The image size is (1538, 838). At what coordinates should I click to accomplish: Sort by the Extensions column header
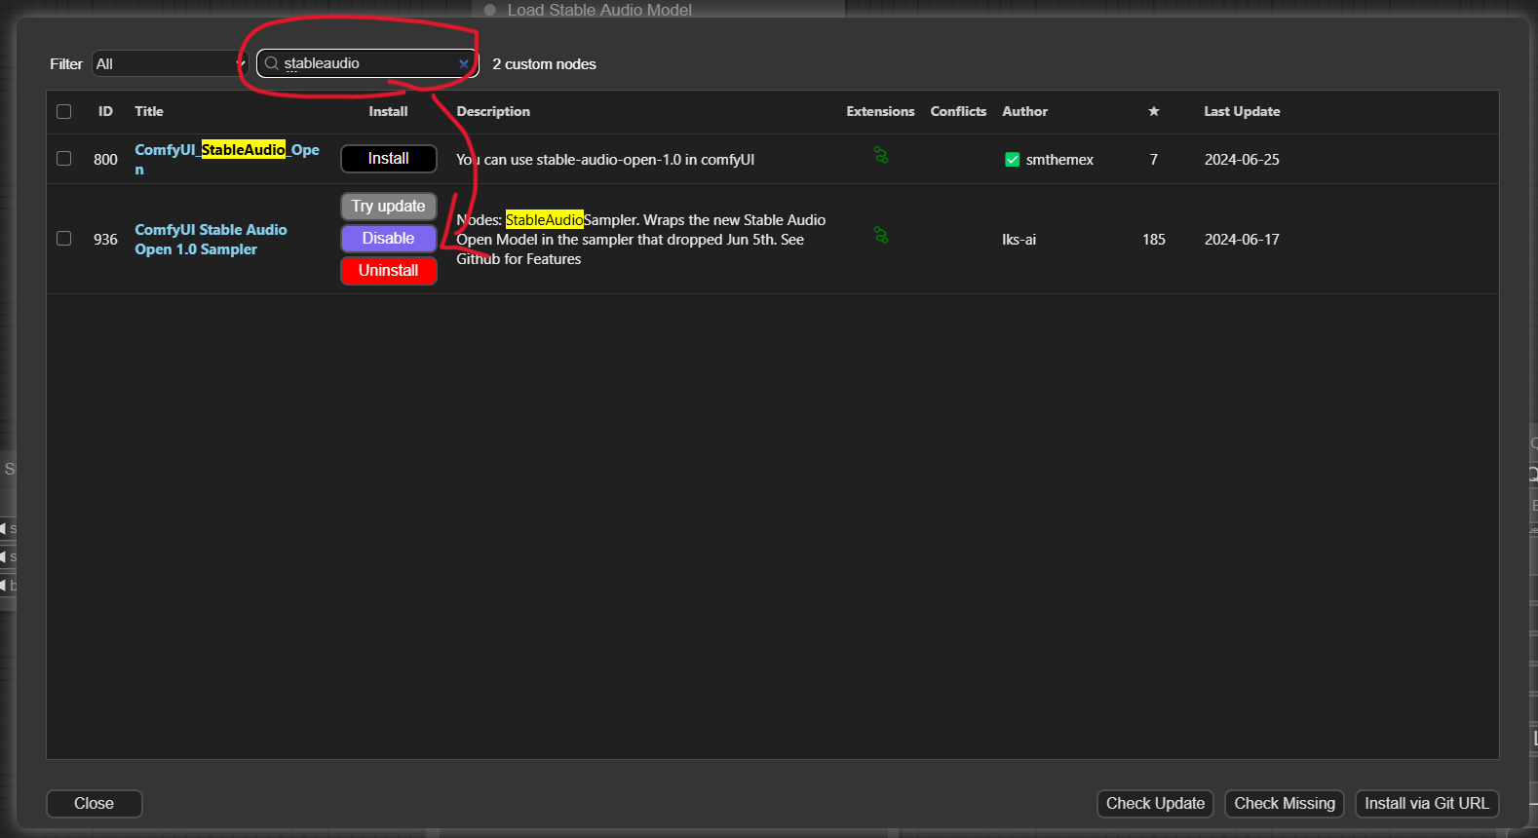click(x=880, y=111)
